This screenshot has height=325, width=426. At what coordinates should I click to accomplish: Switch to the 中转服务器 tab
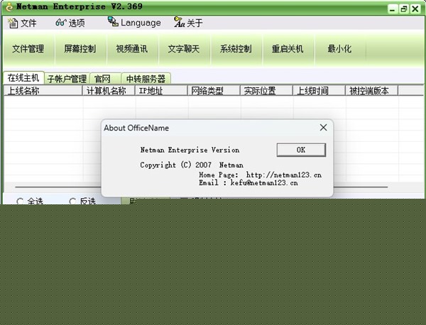tap(146, 79)
